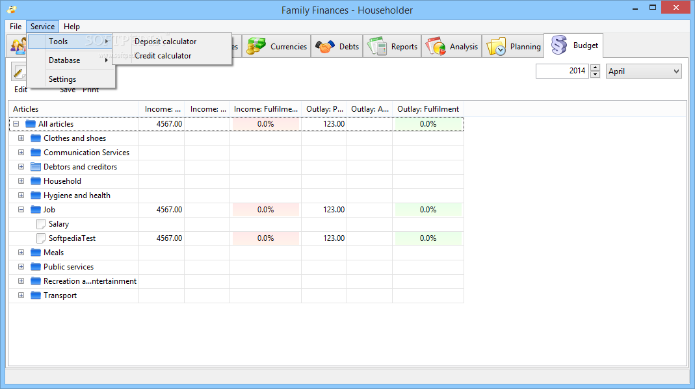This screenshot has height=389, width=695.
Task: Expand the Hygiene and health folder
Action: click(21, 195)
